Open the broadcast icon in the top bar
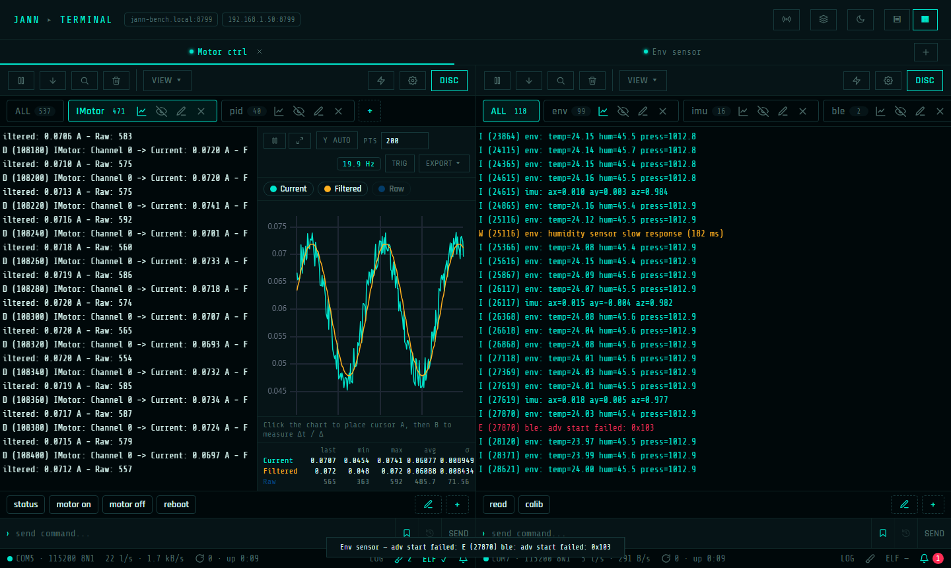Image resolution: width=951 pixels, height=568 pixels. [x=787, y=19]
